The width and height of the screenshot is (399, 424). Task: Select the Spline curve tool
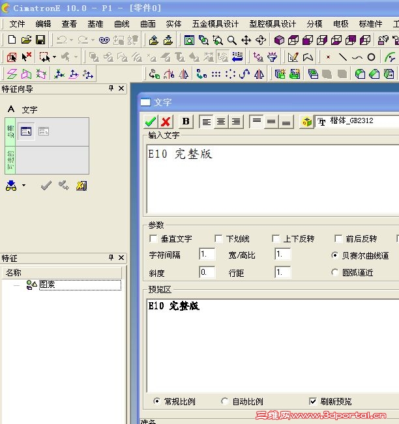tap(357, 57)
